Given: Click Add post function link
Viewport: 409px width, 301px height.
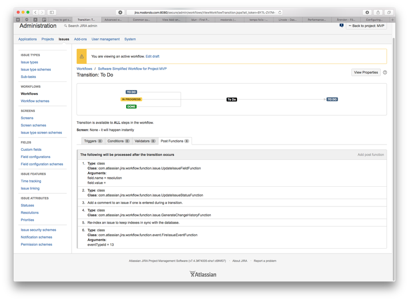Looking at the screenshot, I should pyautogui.click(x=371, y=155).
